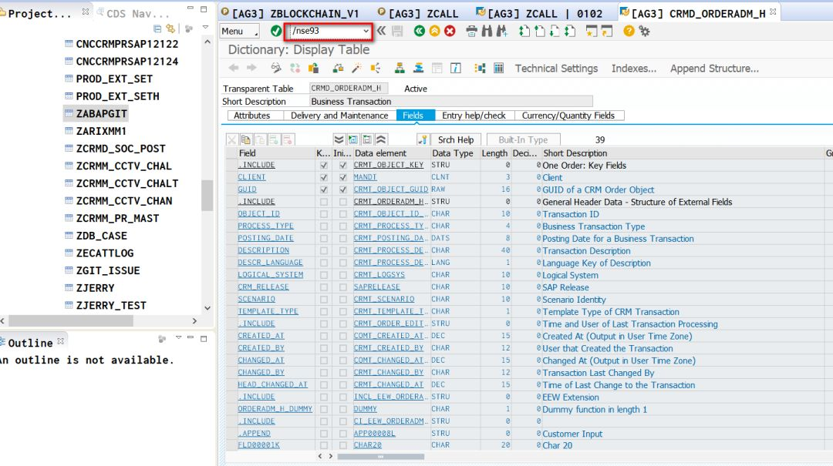Click the Collapse All icon in Project panel
The height and width of the screenshot is (466, 833).
157,28
